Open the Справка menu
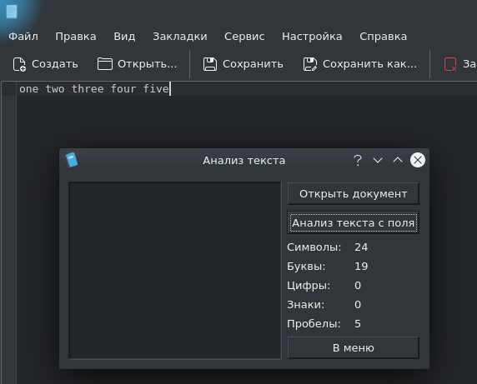This screenshot has height=384, width=477. 383,37
